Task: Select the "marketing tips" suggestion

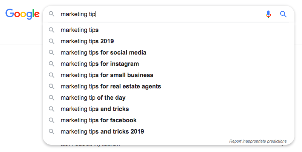Action: [80, 30]
